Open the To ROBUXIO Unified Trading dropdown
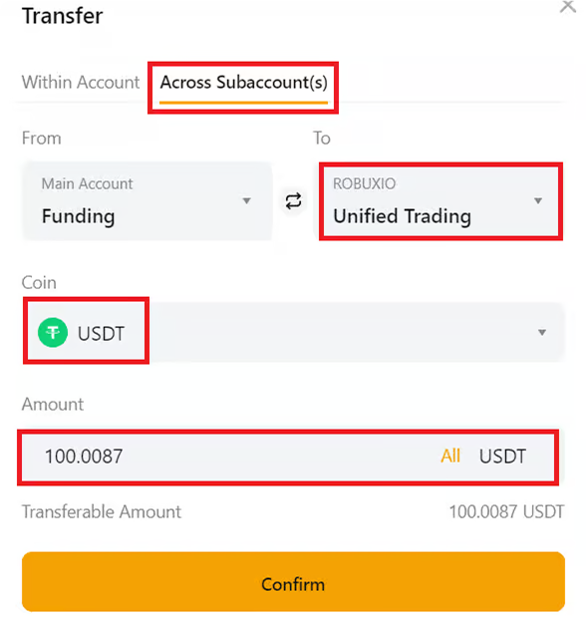The height and width of the screenshot is (617, 586). coord(440,200)
